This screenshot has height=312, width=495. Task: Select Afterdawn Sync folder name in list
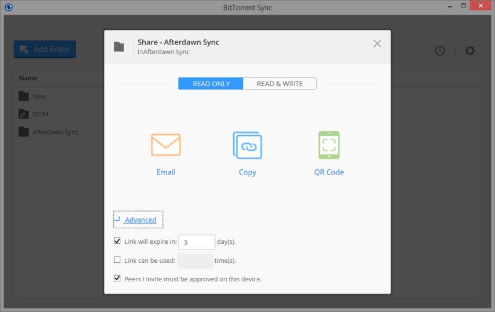tap(56, 132)
